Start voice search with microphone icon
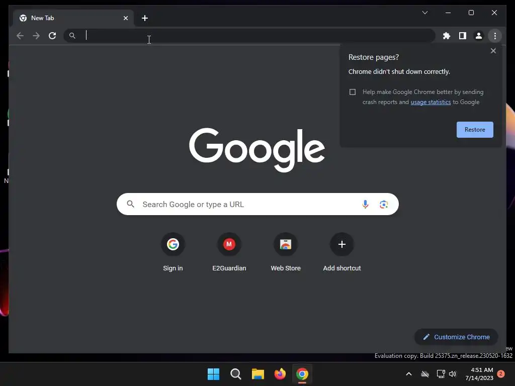Screen dimensions: 515x386 pyautogui.click(x=365, y=204)
